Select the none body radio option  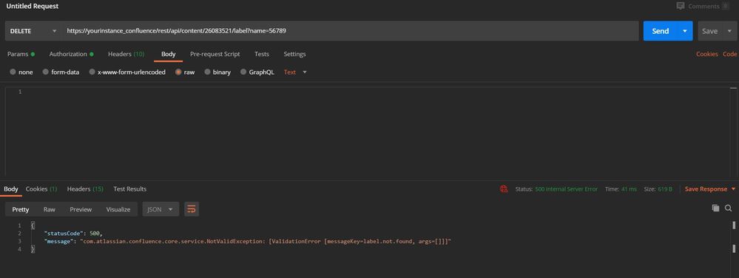(x=13, y=72)
